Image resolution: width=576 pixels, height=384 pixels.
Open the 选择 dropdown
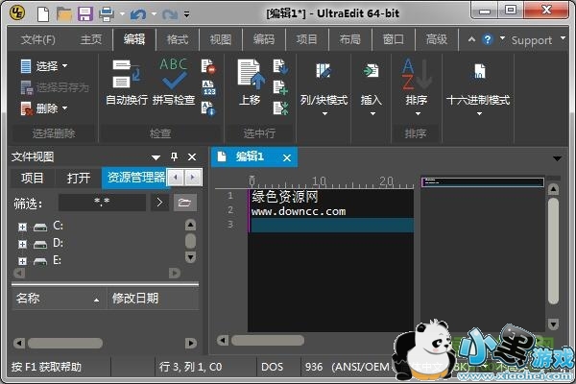coord(44,66)
